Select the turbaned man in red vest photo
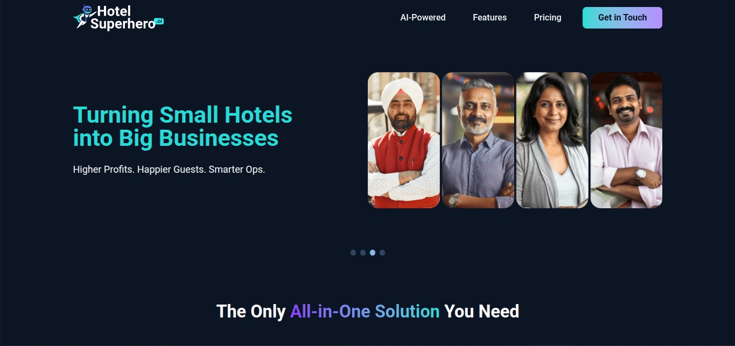This screenshot has height=346, width=735. click(404, 140)
